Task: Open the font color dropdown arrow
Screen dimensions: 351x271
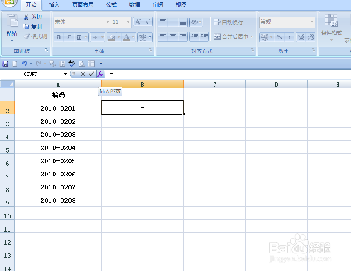Action: (x=133, y=37)
